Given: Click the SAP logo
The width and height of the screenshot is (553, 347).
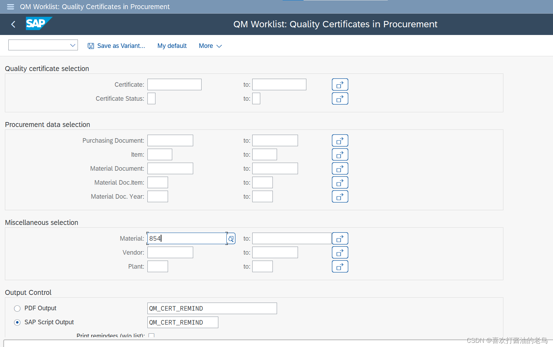Looking at the screenshot, I should point(39,23).
